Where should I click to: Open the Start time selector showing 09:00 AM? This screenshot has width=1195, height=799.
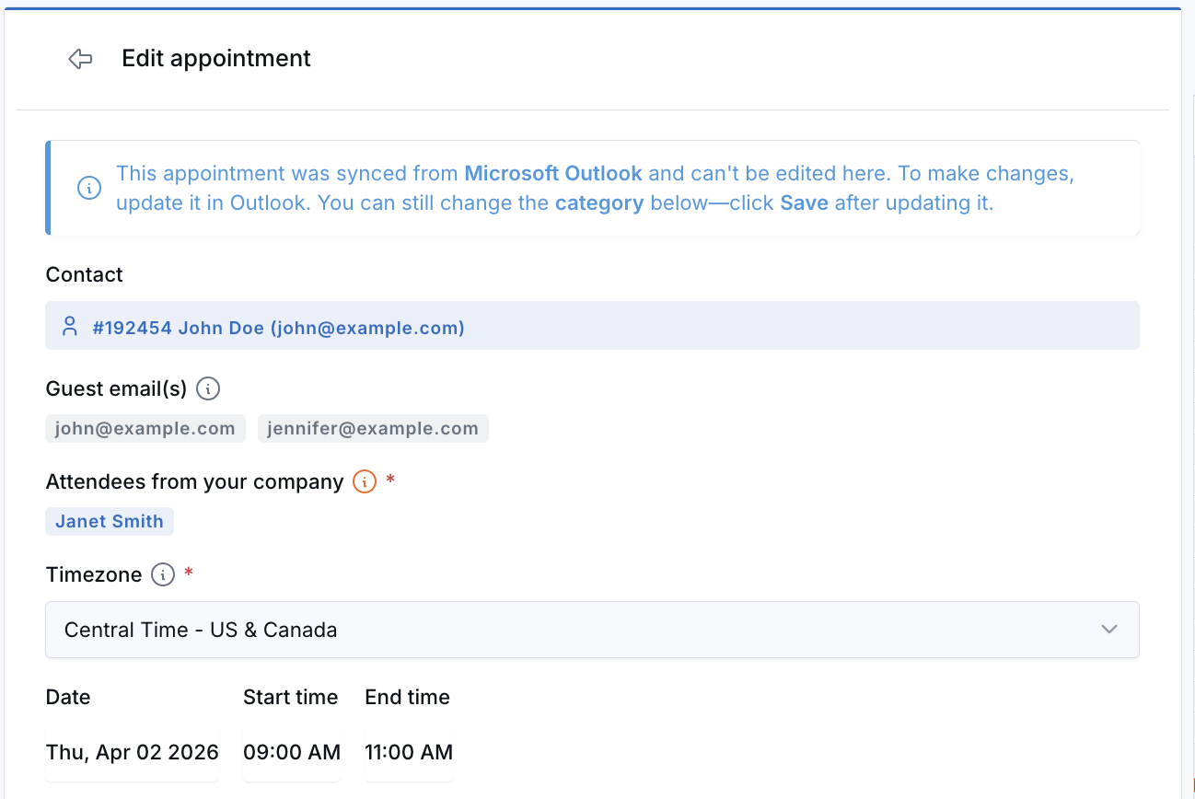(292, 752)
